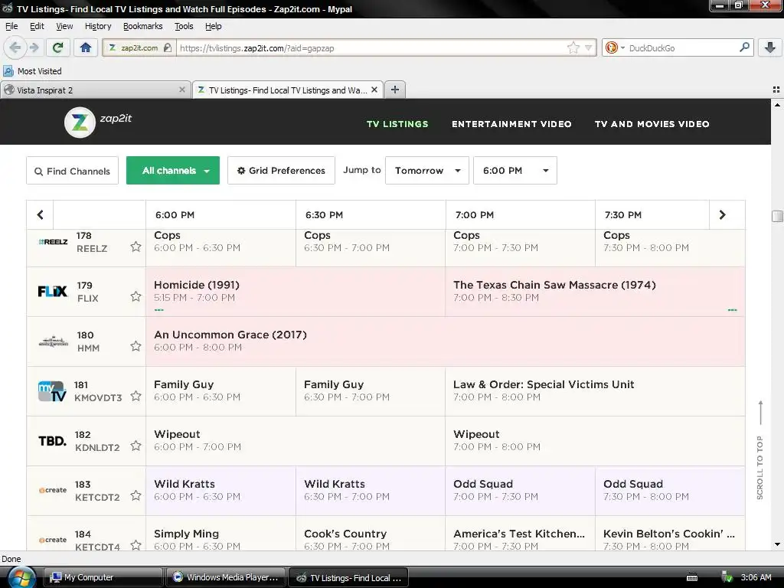784x588 pixels.
Task: Open the Tomorrow day dropdown
Action: [427, 171]
